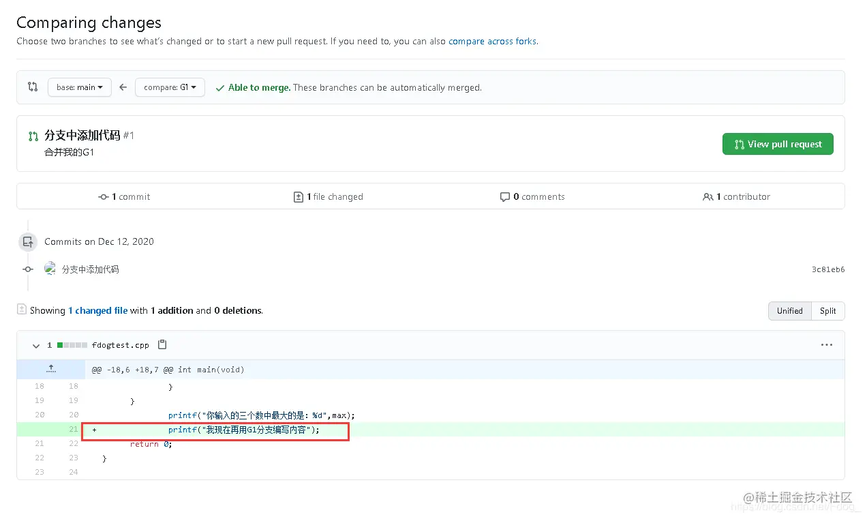Click the 合并我的G1 description text

(x=69, y=152)
